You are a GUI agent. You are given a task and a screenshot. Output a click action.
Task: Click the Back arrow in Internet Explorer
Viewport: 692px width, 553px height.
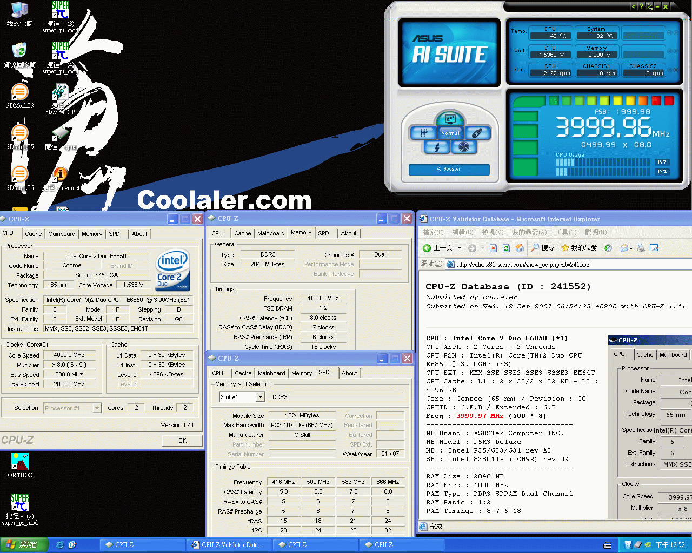(427, 248)
